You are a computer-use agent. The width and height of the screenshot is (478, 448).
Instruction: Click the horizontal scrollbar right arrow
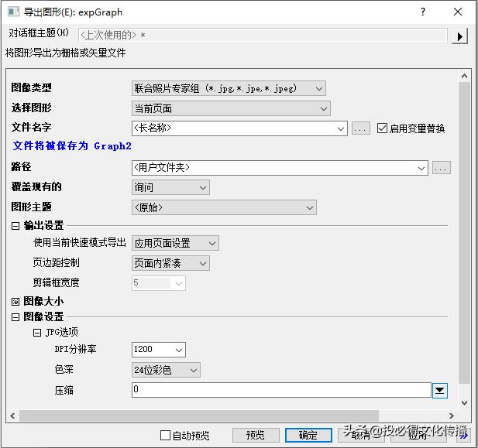[x=452, y=416]
